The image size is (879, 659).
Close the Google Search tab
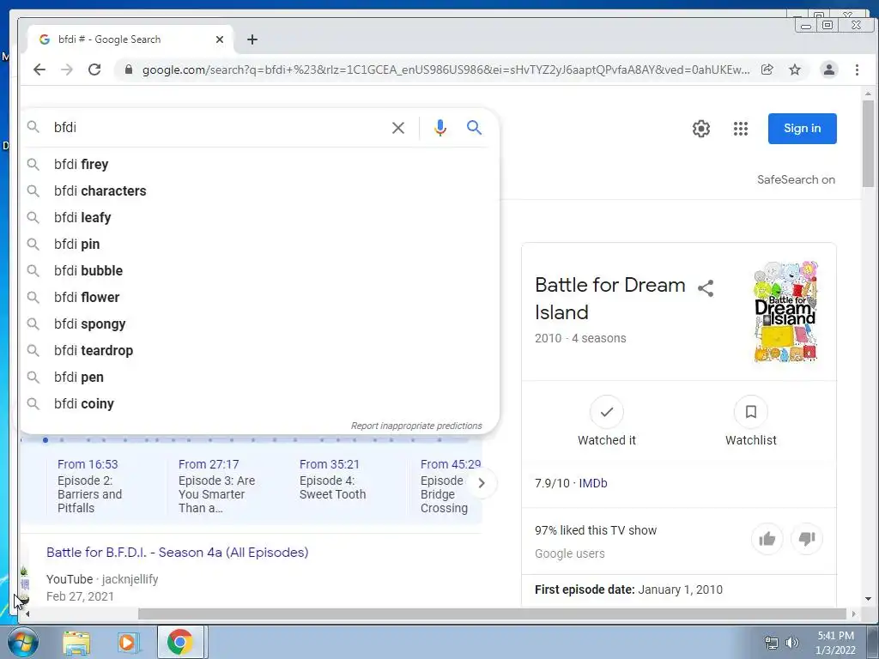[220, 39]
